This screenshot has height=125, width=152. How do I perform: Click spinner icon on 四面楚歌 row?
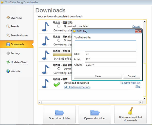click(x=59, y=26)
